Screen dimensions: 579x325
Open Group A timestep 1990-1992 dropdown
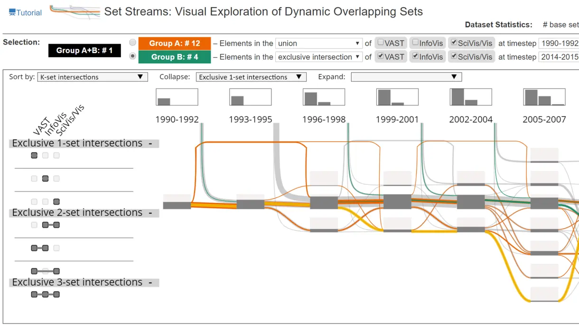[x=559, y=43]
